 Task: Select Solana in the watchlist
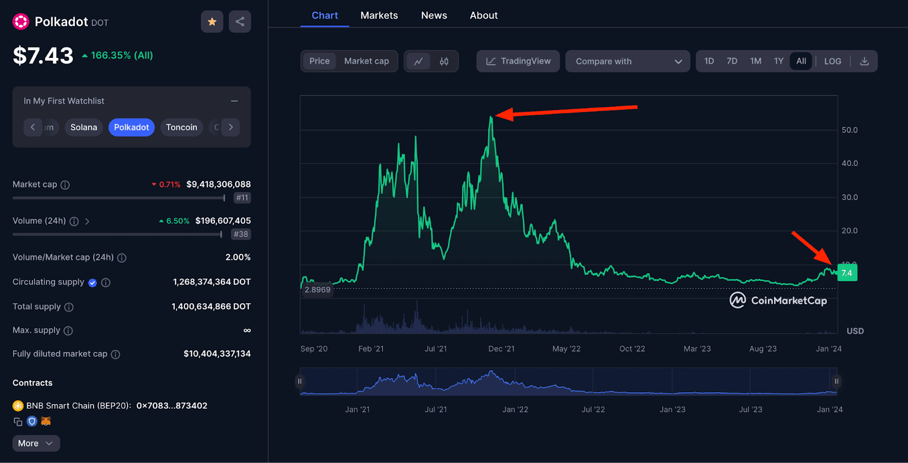84,128
